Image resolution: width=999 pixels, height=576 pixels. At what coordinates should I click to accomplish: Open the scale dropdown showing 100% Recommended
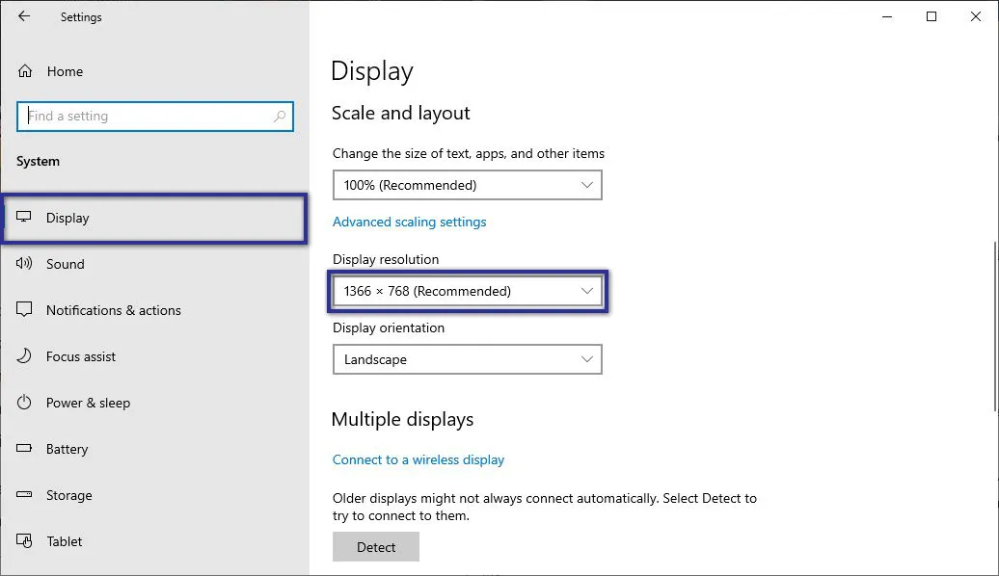467,185
